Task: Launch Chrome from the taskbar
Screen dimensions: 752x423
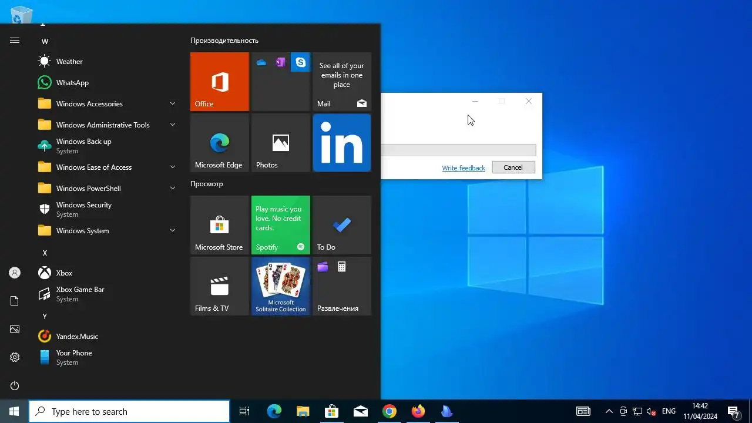Action: point(389,411)
